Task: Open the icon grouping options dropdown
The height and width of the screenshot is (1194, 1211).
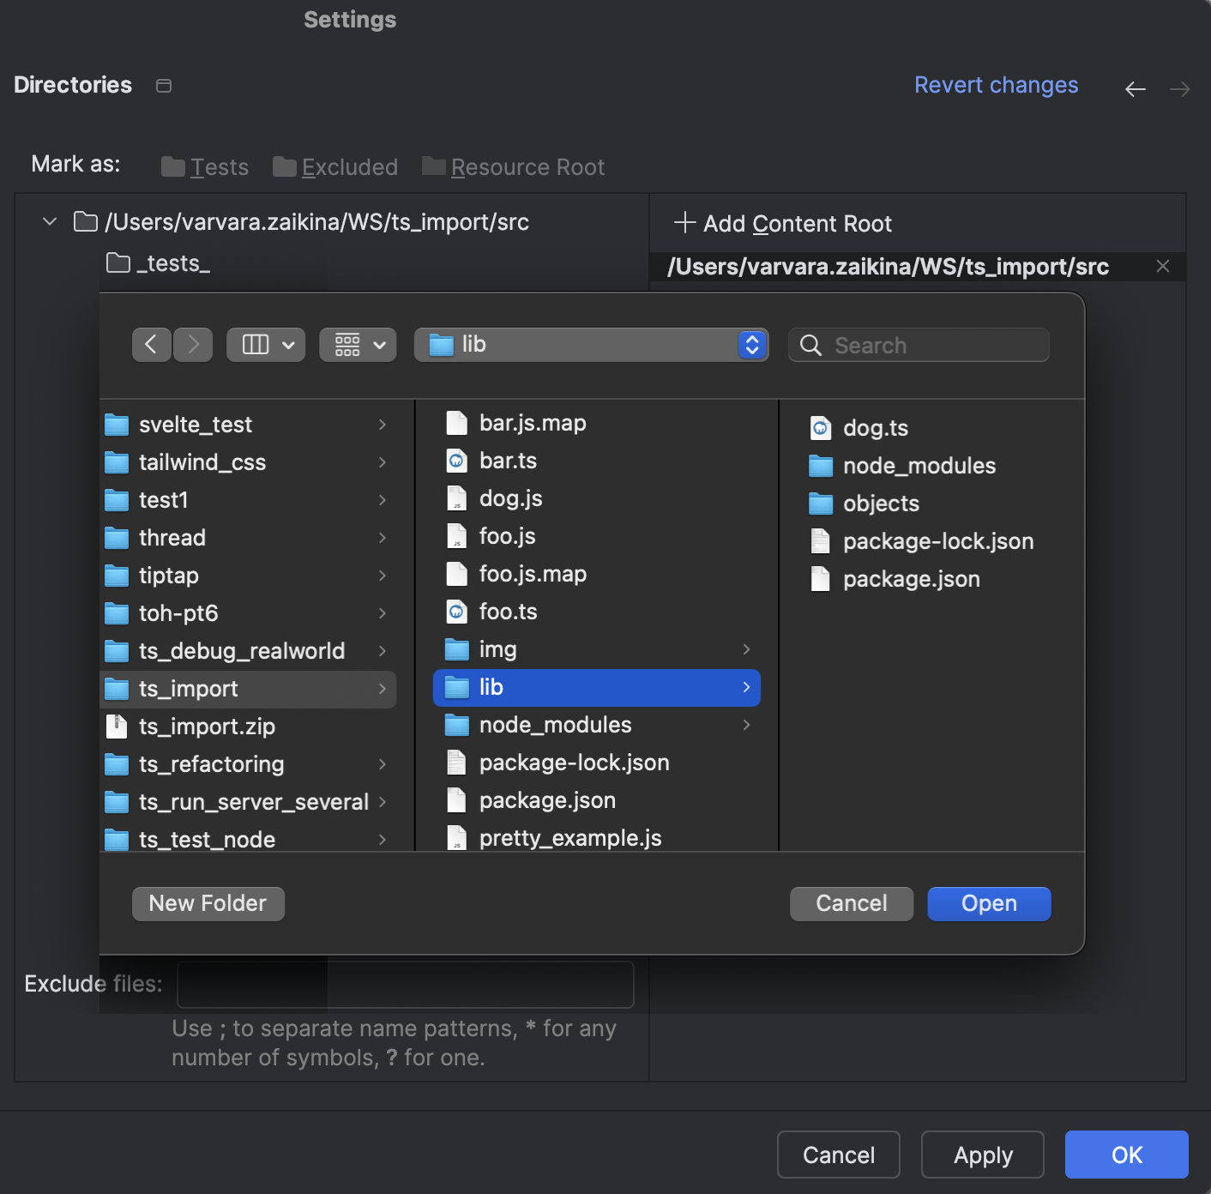Action: (358, 344)
